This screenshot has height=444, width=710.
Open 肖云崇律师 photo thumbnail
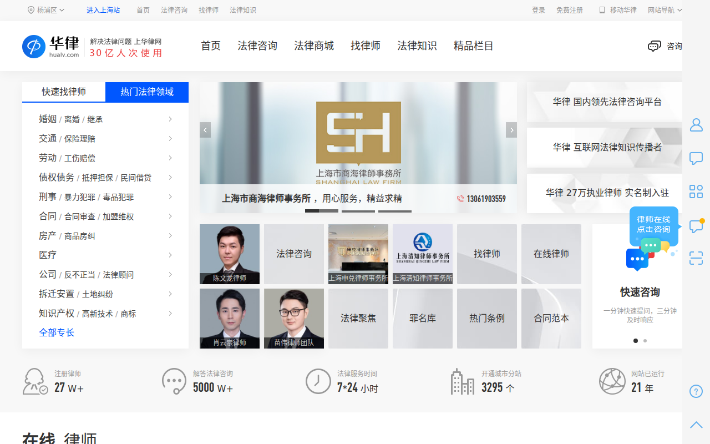230,319
